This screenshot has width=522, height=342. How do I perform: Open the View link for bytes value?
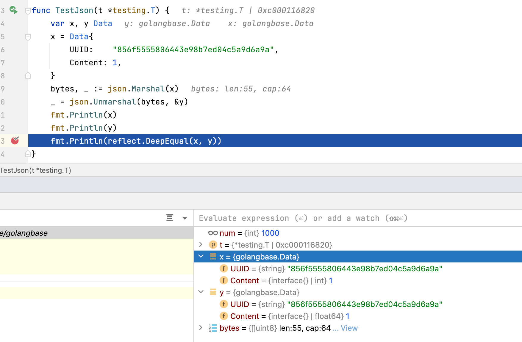tap(349, 328)
